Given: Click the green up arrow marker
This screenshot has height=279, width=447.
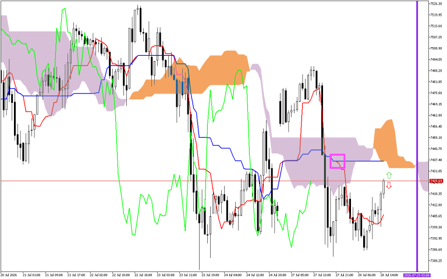Looking at the screenshot, I should pyautogui.click(x=389, y=175).
